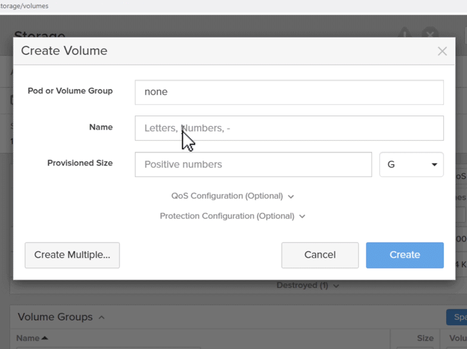Click the chevron beside QoS Configuration
The height and width of the screenshot is (349, 467).
tap(291, 196)
